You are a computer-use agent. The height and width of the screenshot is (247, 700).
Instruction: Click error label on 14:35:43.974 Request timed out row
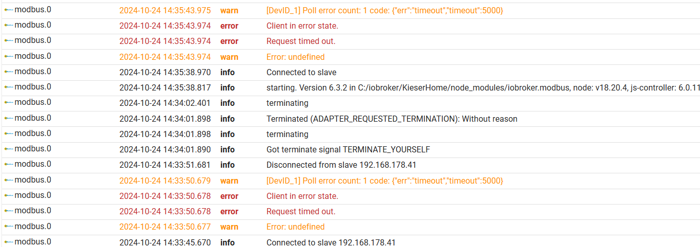click(229, 41)
